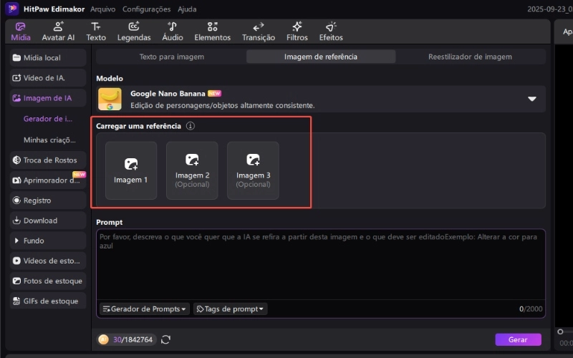The image size is (573, 358).
Task: Open Minhas criaçõ... sub-item
Action: pyautogui.click(x=49, y=140)
